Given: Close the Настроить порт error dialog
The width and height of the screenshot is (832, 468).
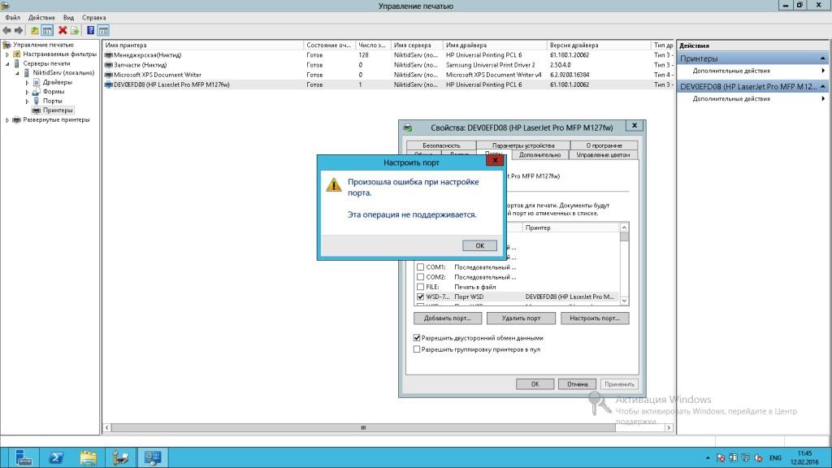Looking at the screenshot, I should [495, 160].
